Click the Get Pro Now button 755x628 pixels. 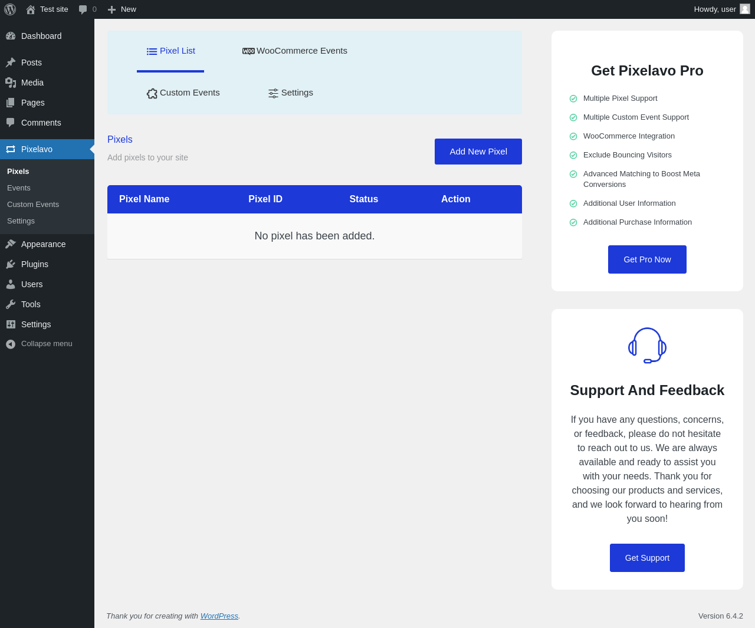(x=647, y=259)
